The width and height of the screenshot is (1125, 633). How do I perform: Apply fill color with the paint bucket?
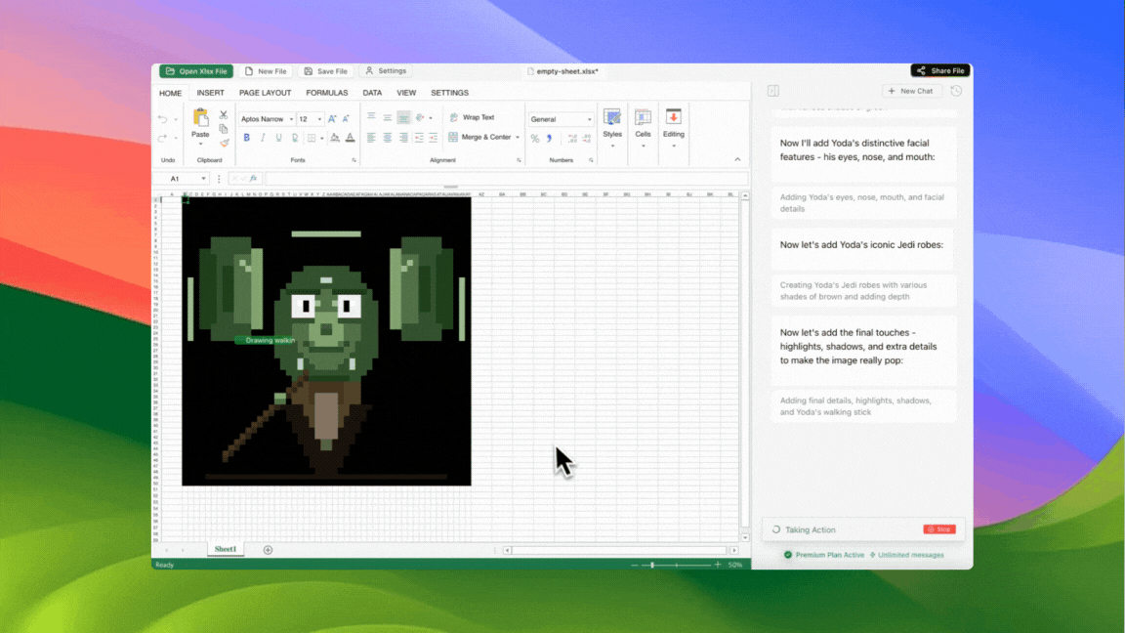[x=335, y=138]
